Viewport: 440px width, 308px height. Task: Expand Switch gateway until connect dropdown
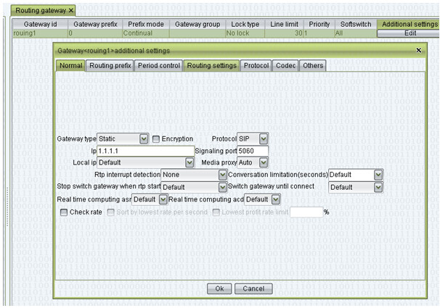click(x=378, y=187)
